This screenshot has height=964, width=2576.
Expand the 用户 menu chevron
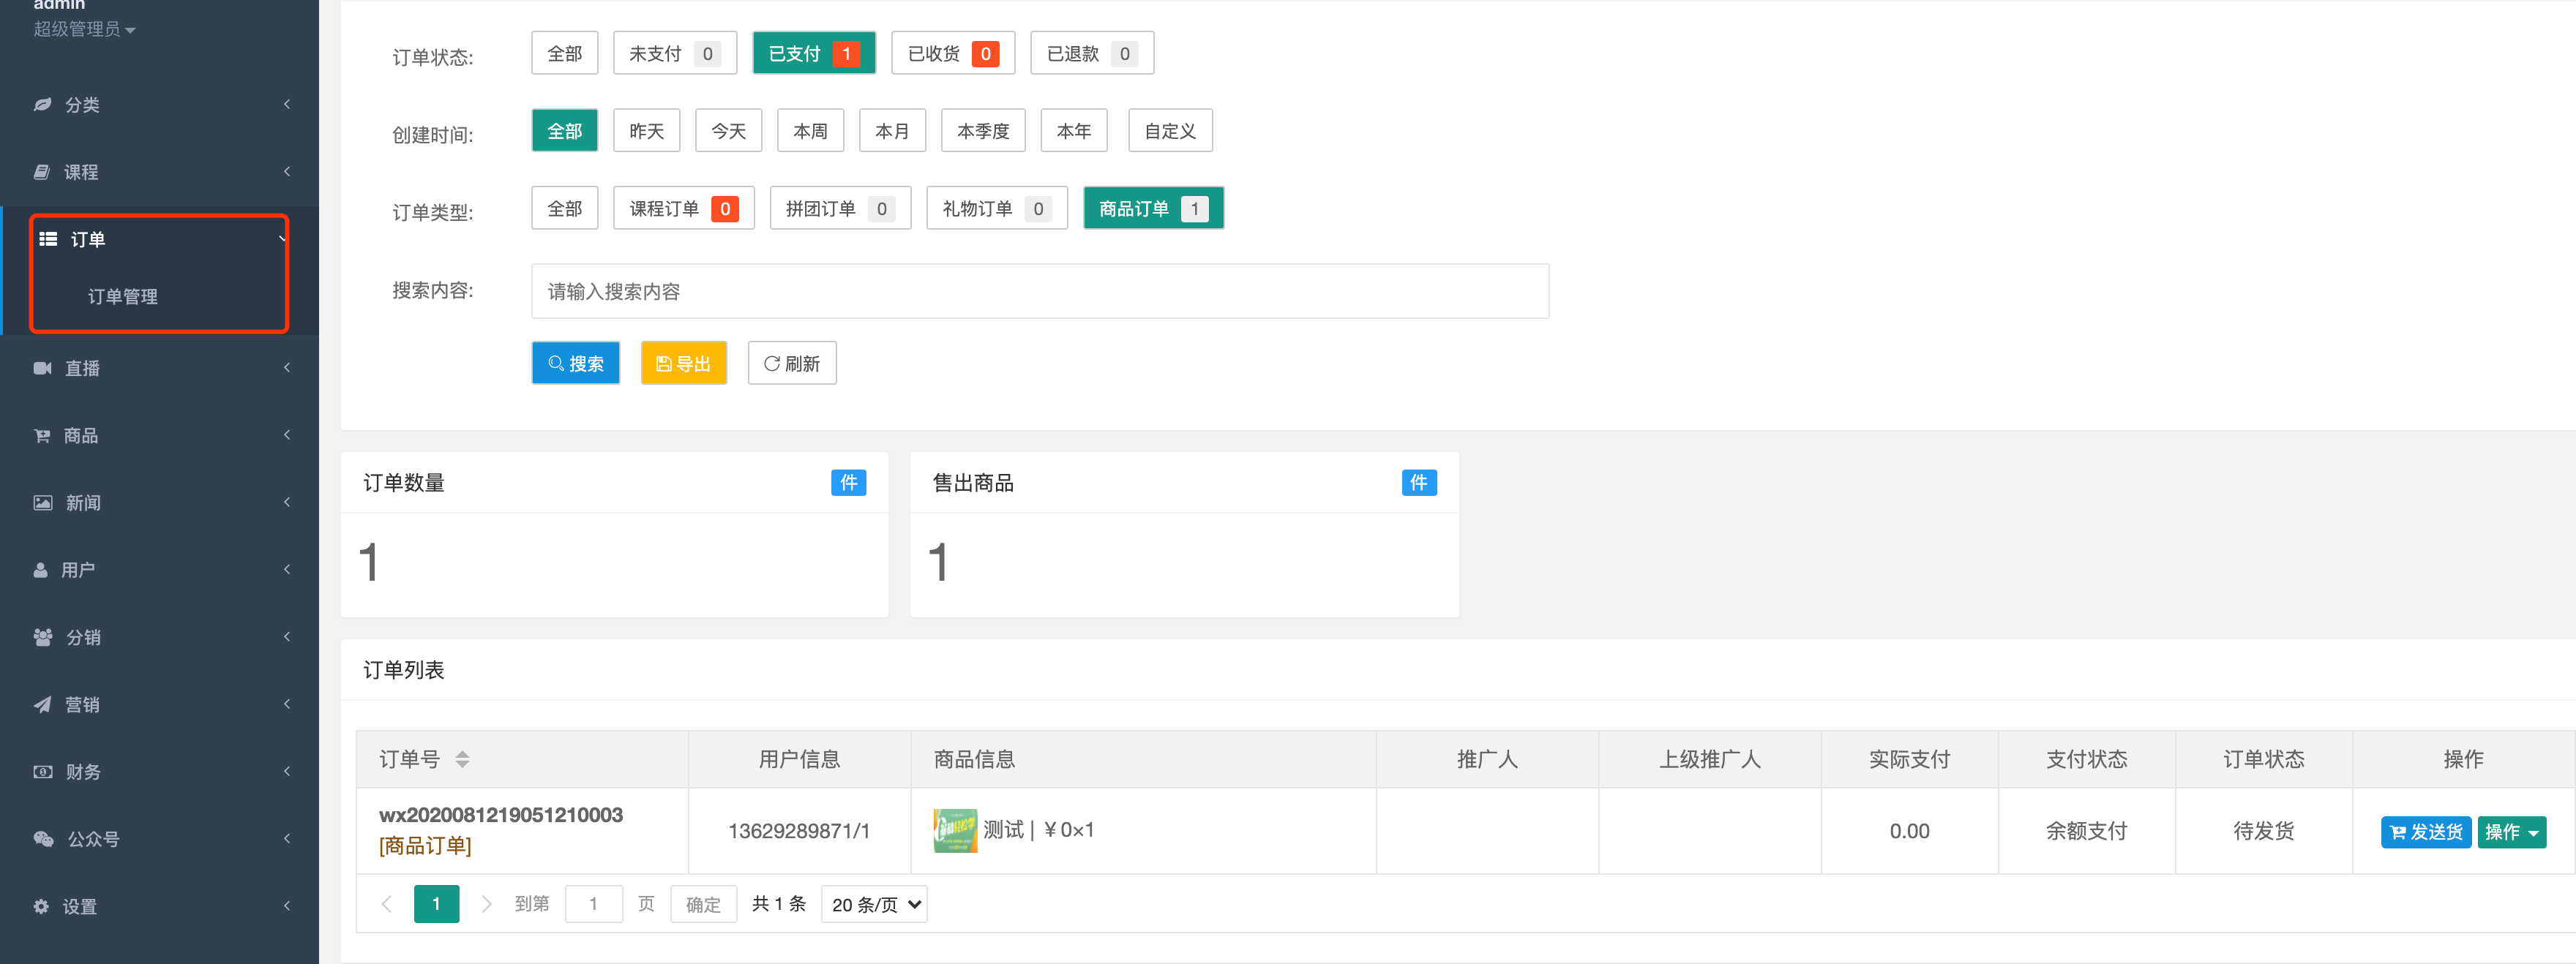pyautogui.click(x=287, y=570)
